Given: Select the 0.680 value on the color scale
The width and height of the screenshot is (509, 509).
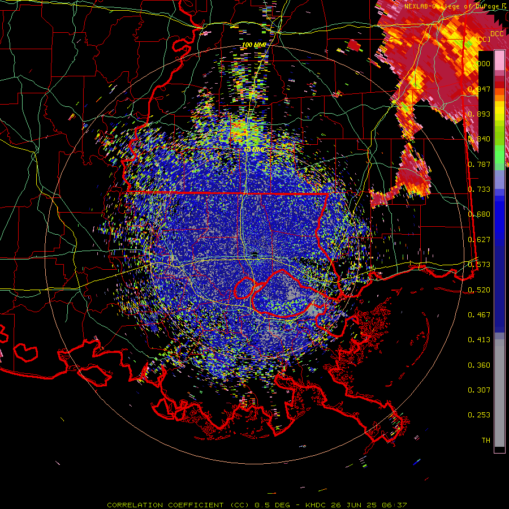Looking at the screenshot, I should point(479,214).
